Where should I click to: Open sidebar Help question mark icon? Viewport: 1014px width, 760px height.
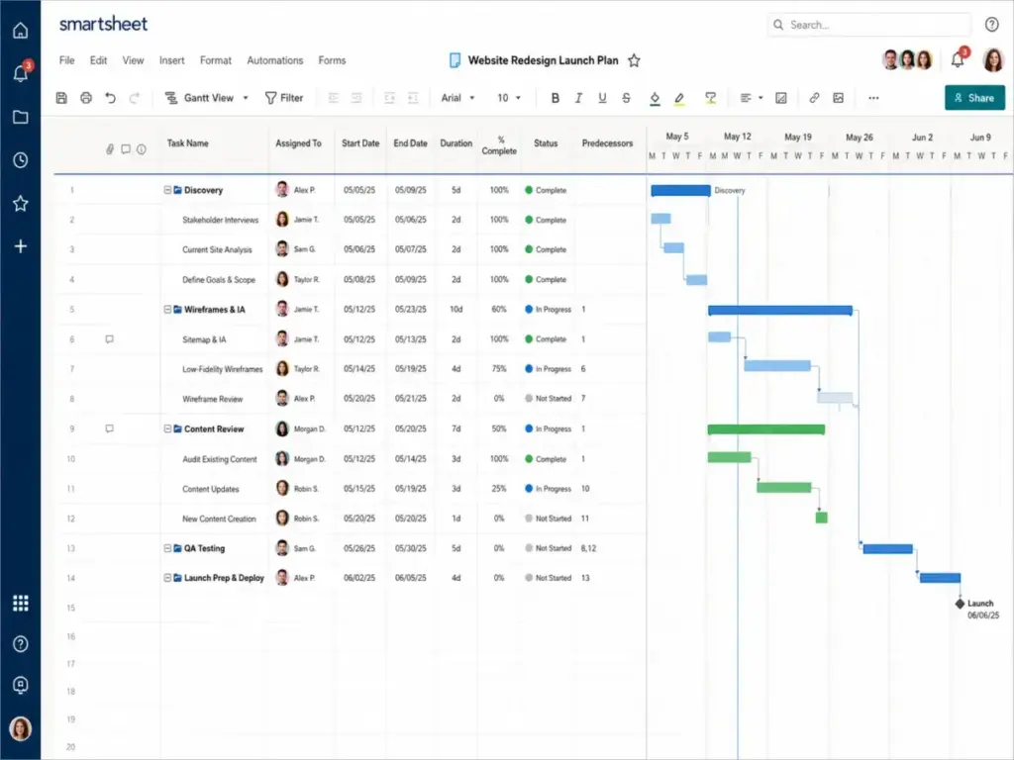pos(21,643)
